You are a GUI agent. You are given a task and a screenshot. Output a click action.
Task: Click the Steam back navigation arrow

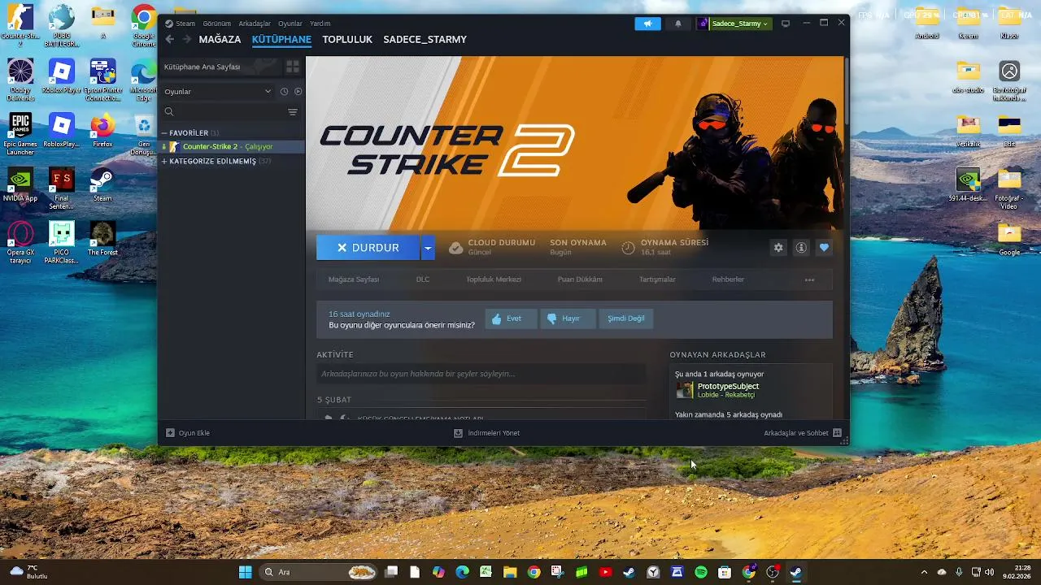click(x=169, y=39)
